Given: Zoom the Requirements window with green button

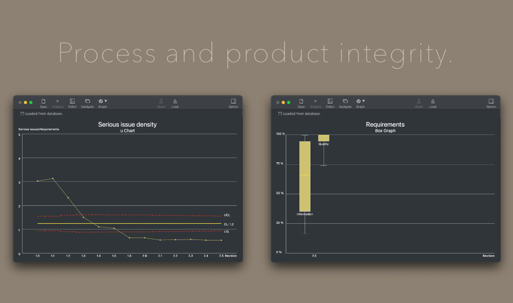Looking at the screenshot, I should 289,102.
